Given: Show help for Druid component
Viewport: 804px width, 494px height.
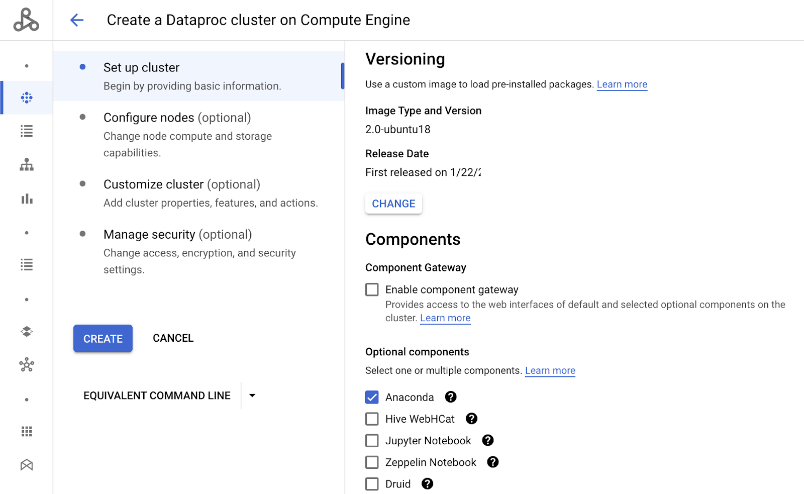Looking at the screenshot, I should click(x=427, y=484).
